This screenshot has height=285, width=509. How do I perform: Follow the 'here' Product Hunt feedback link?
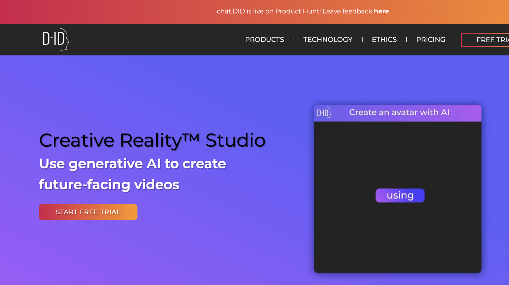click(381, 11)
